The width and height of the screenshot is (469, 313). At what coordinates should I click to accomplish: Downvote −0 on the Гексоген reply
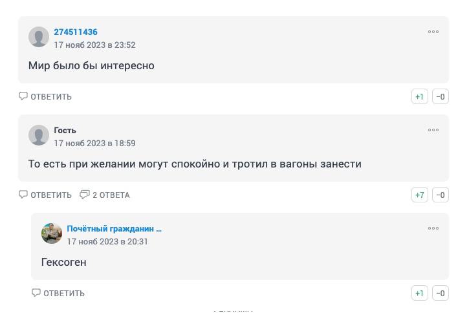point(441,293)
